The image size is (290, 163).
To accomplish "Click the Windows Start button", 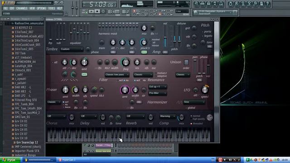I will click(x=10, y=160).
